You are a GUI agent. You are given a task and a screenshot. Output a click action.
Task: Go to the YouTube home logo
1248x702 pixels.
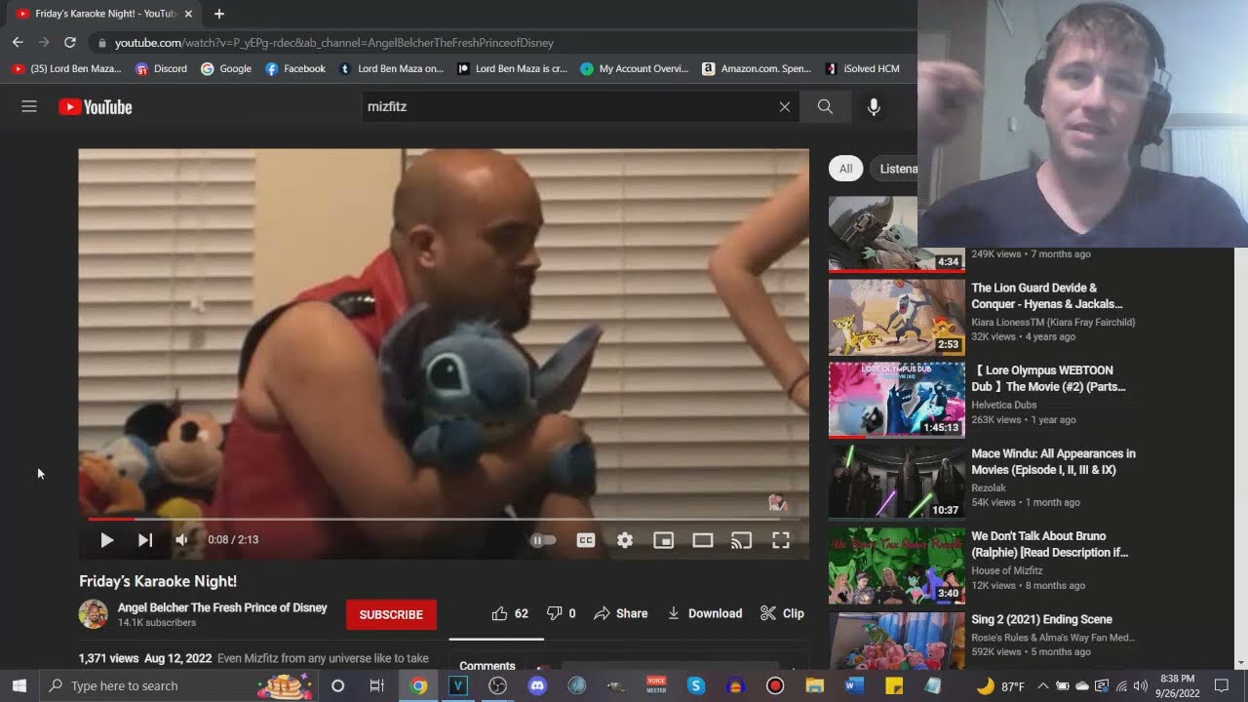[95, 107]
